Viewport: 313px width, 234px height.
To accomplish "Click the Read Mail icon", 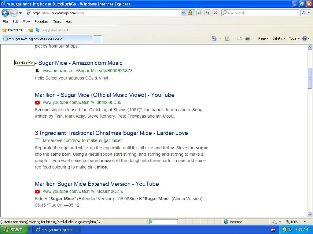I will [239, 38].
